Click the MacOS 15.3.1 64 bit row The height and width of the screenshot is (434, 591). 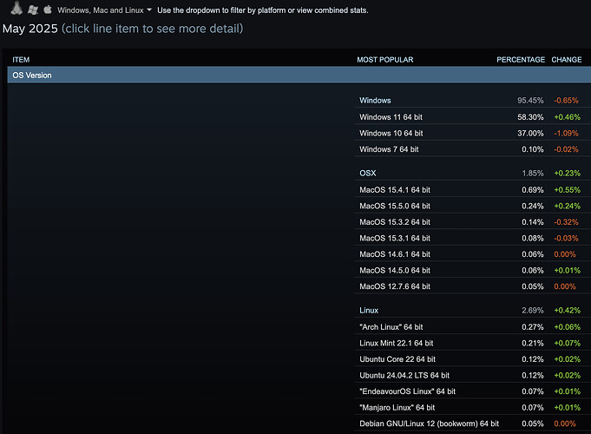point(473,239)
